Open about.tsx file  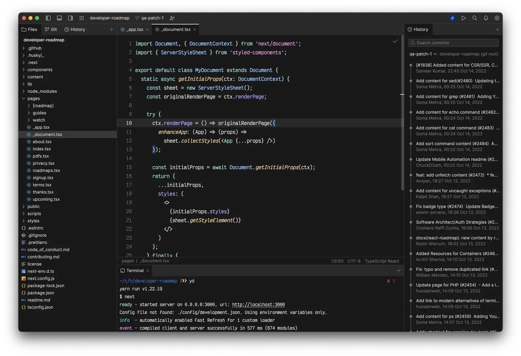pyautogui.click(x=68, y=141)
